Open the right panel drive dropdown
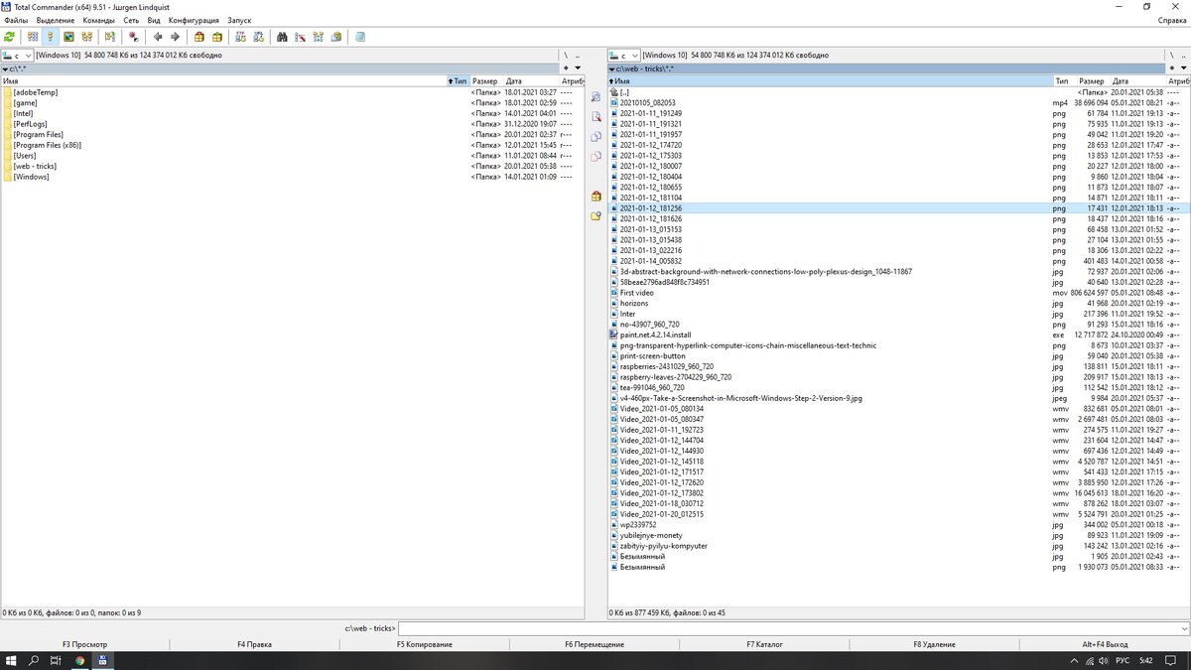 (x=623, y=56)
